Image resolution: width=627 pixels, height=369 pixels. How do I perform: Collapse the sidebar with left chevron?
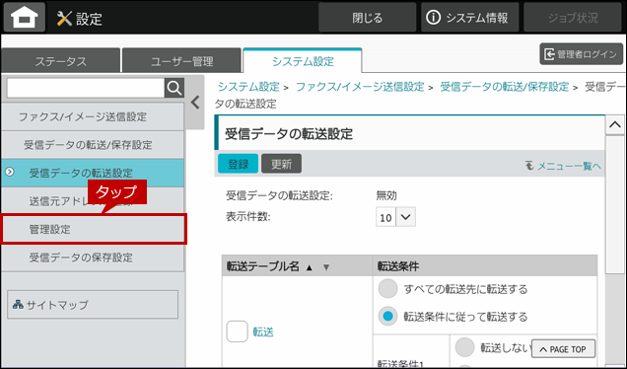tap(195, 103)
